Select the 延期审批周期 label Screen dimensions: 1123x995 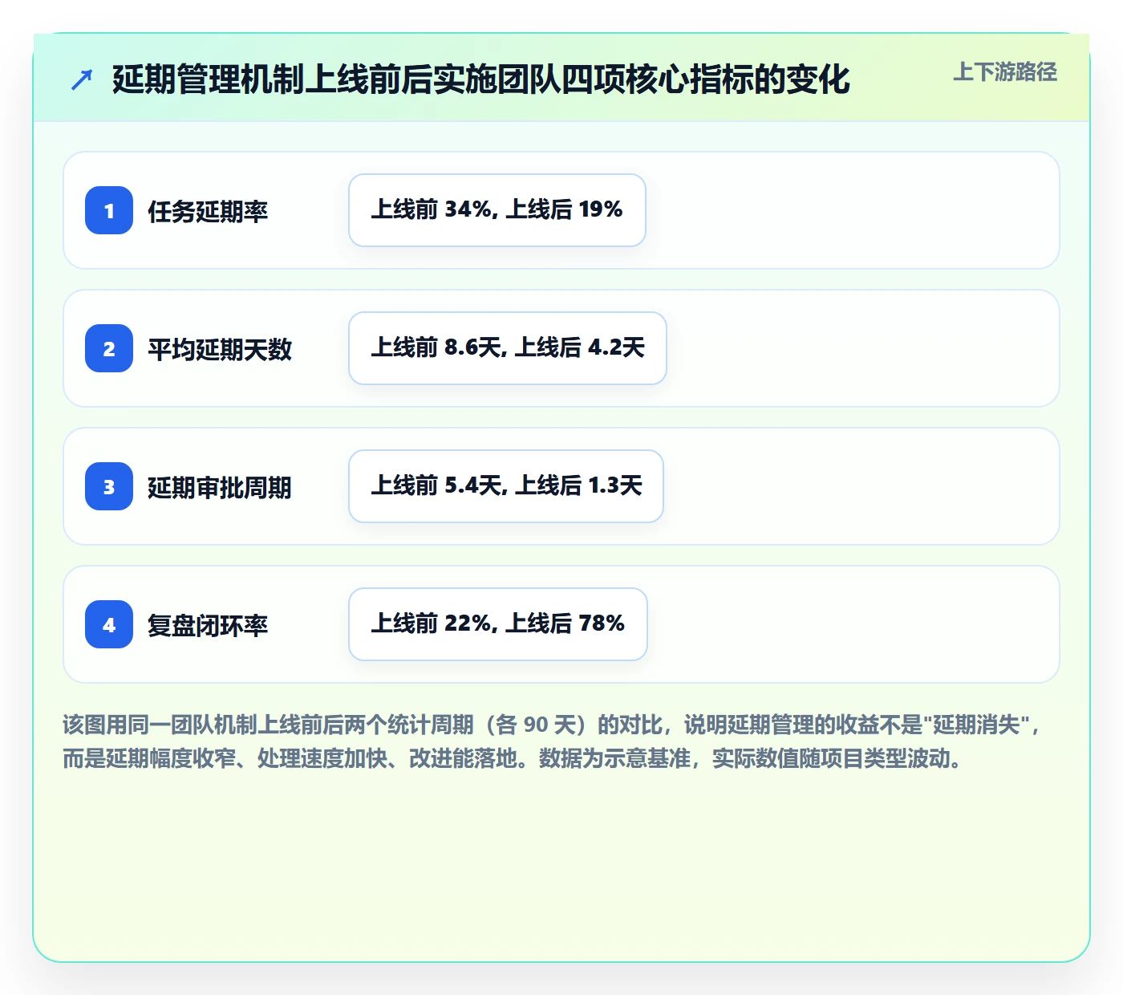coord(220,487)
